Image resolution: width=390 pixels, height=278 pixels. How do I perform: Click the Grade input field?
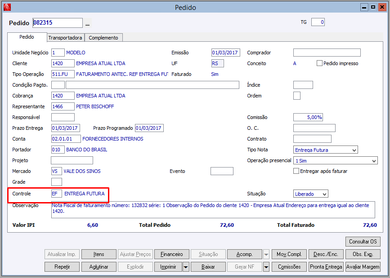tap(57, 182)
